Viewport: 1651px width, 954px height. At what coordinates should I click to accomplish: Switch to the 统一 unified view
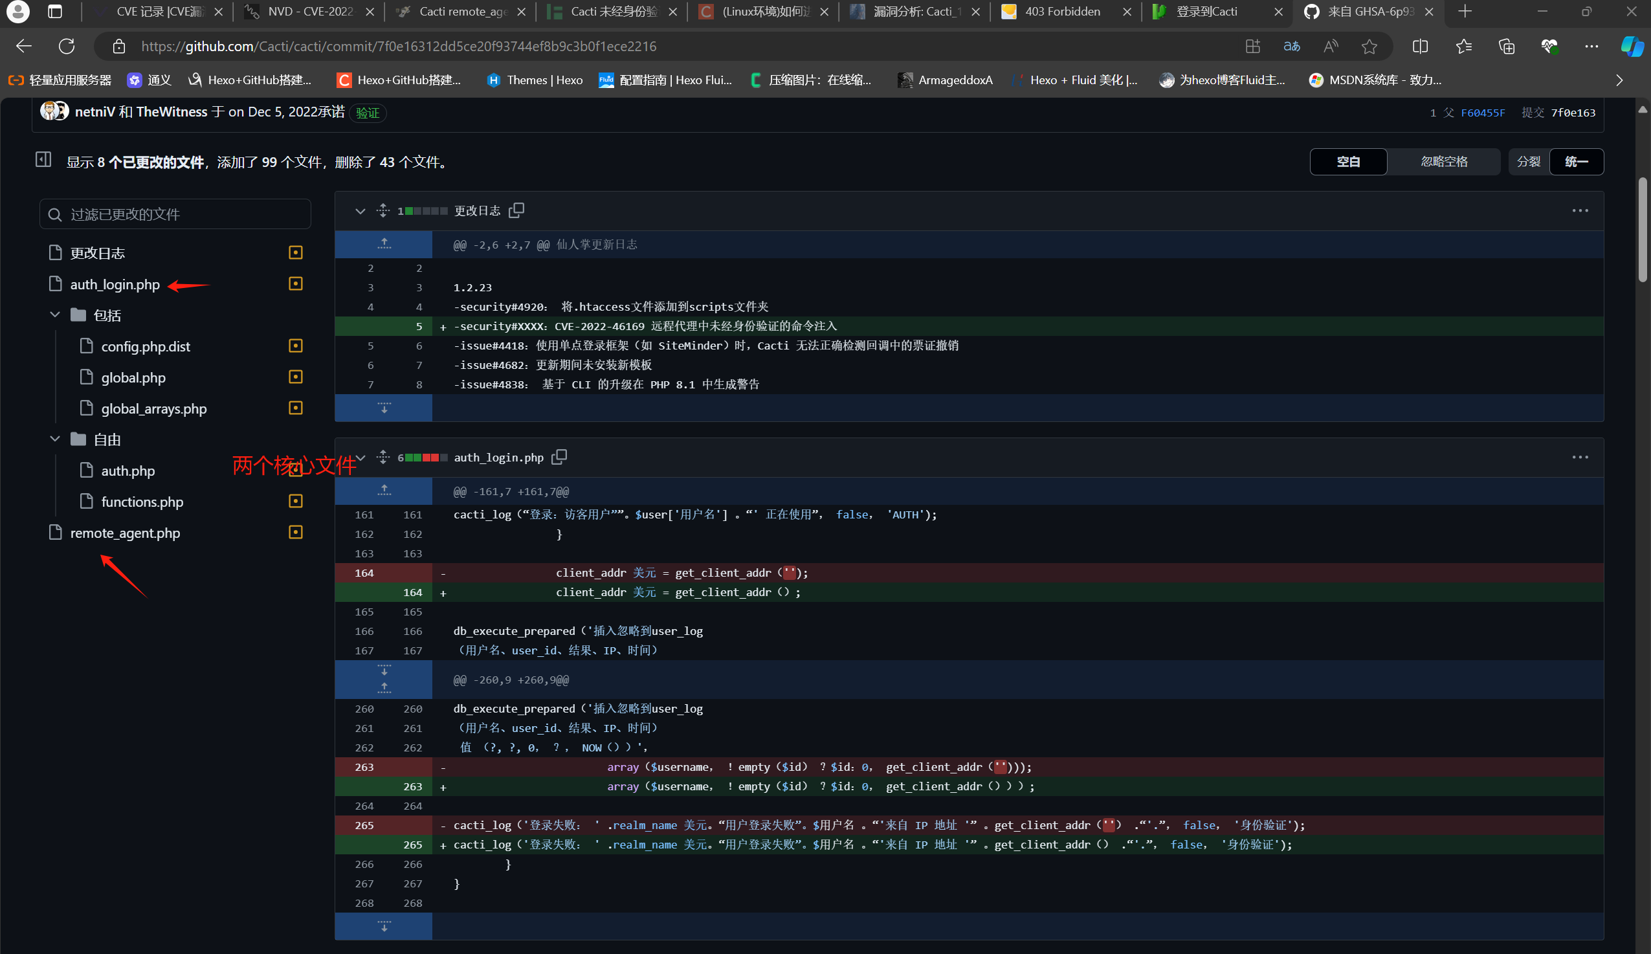[x=1577, y=162]
